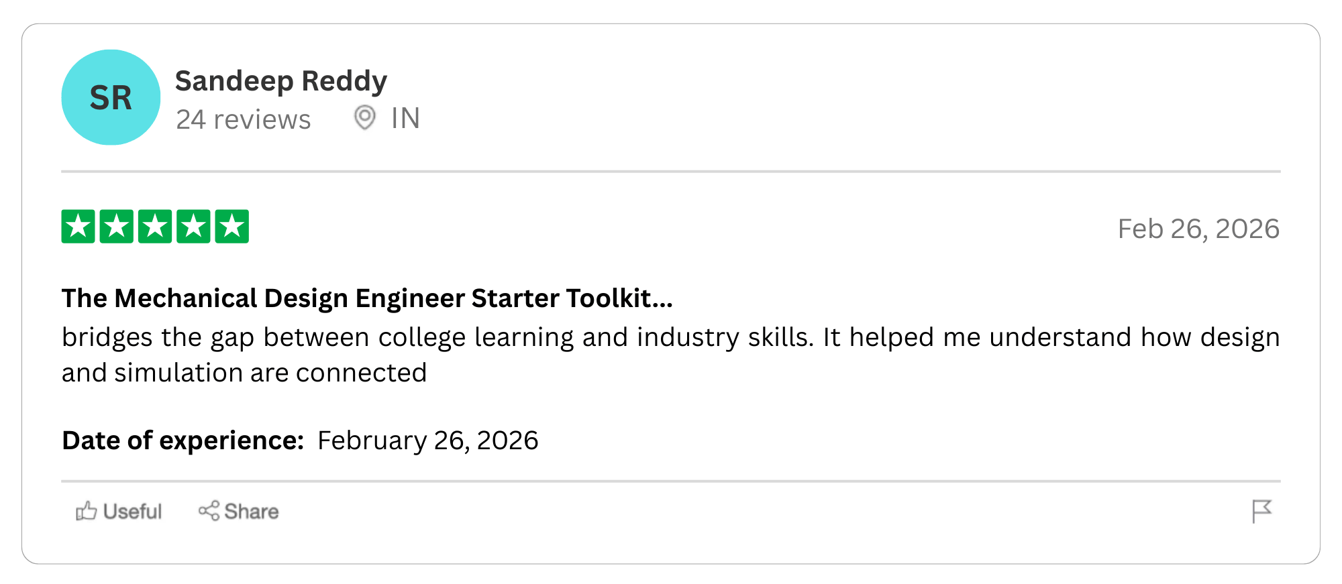Click the second green rating star
The image size is (1342, 584).
pyautogui.click(x=116, y=227)
